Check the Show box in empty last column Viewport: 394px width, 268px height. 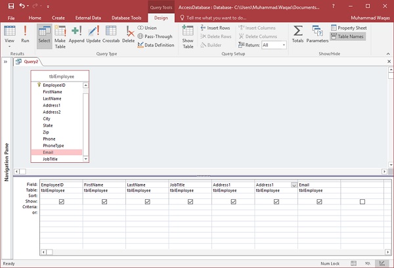tap(362, 202)
